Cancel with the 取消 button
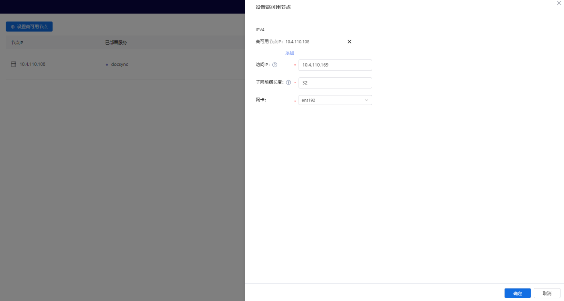Viewport: 564px width, 301px height. point(547,293)
